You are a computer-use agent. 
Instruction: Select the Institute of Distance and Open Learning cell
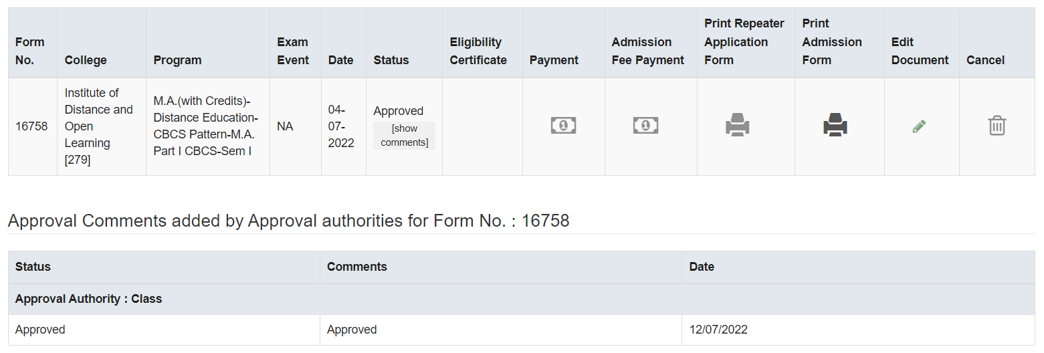pyautogui.click(x=99, y=126)
